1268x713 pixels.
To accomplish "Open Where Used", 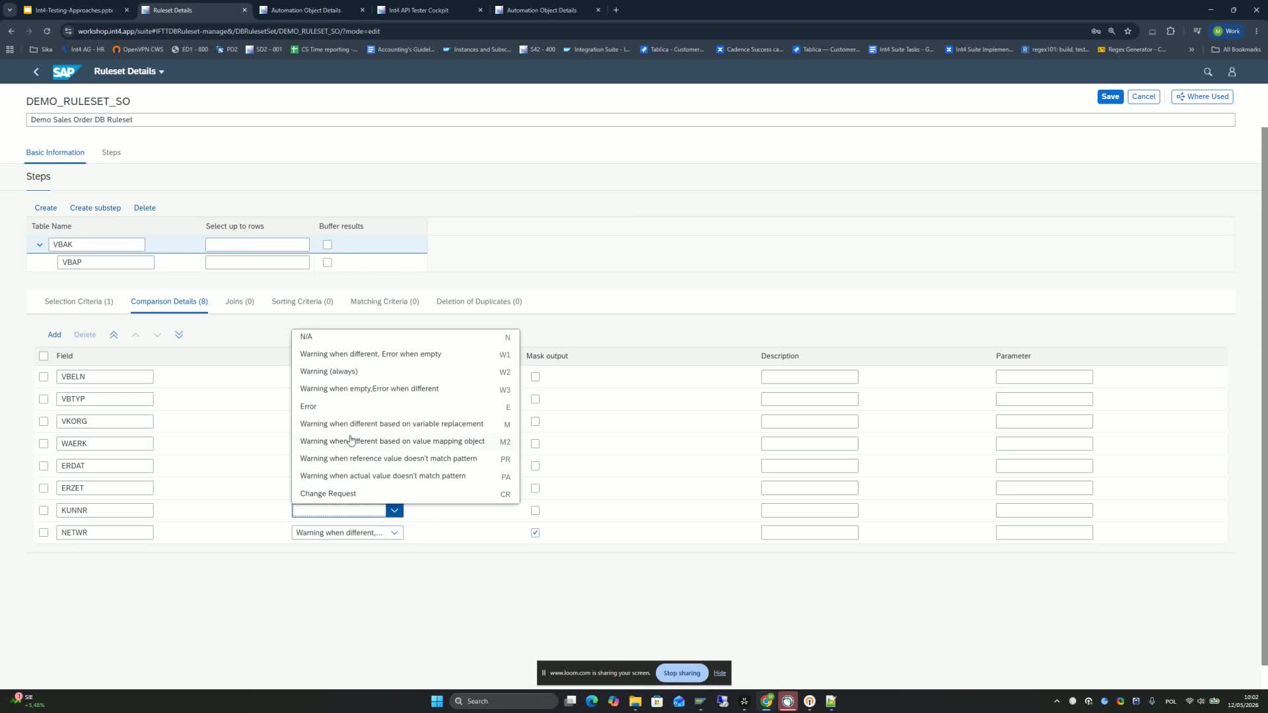I will tap(1202, 96).
